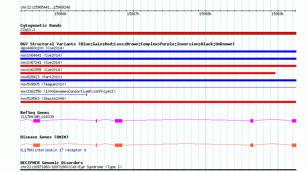Click the first orange OMIM exon block
306x172 pixels.
pos(36,145)
